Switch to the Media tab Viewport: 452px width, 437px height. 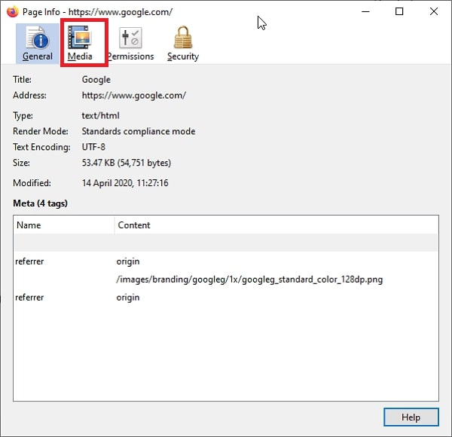[80, 44]
